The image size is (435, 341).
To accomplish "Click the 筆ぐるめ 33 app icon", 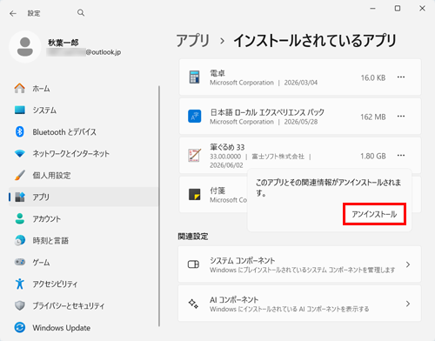I will pos(194,156).
